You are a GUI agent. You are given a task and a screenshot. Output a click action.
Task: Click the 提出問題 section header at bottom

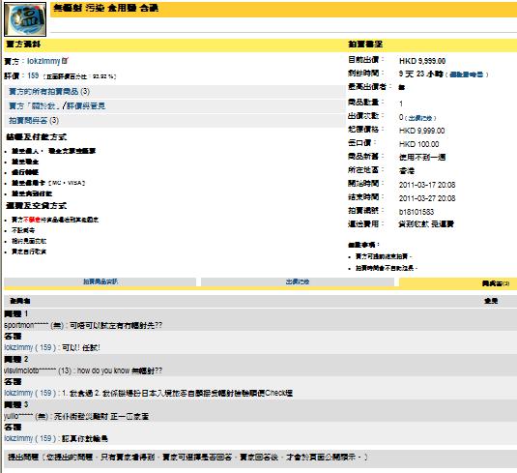pyautogui.click(x=261, y=458)
